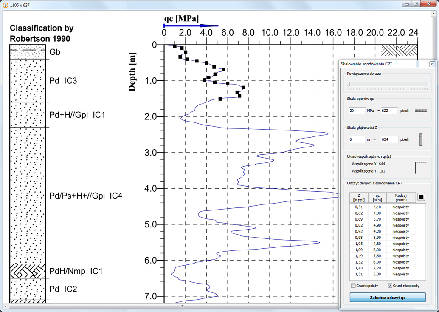Click the qc scale pixel value field 622
This screenshot has width=439, height=312.
point(389,111)
